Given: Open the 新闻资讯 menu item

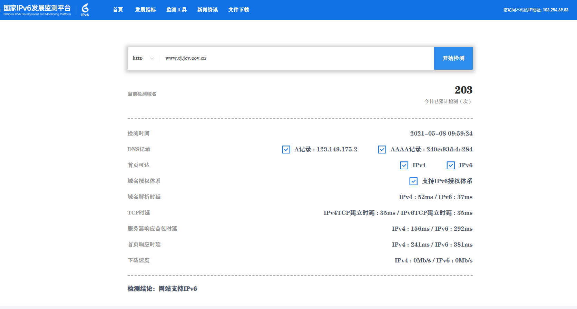Looking at the screenshot, I should (x=207, y=10).
